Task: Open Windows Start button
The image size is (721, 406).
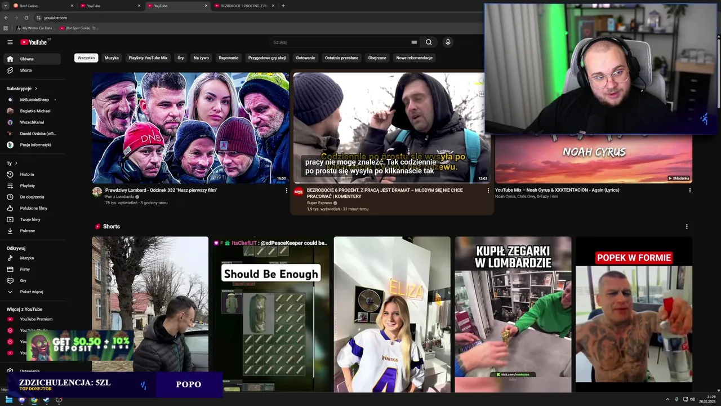Action: click(9, 400)
